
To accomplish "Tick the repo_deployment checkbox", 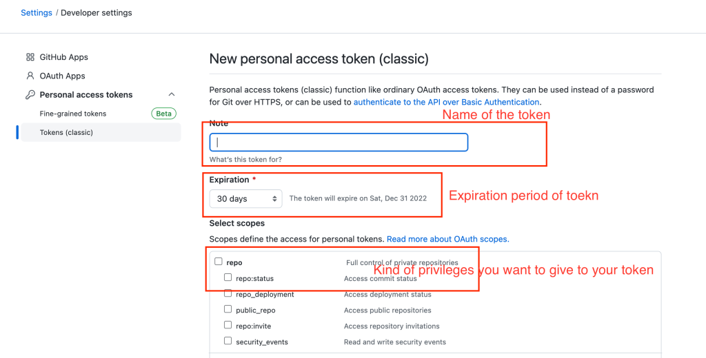I will tap(228, 294).
